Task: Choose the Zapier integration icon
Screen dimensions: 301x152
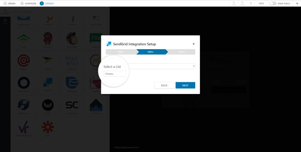Action: 48,127
